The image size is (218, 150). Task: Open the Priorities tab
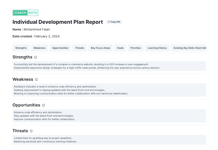(136, 48)
